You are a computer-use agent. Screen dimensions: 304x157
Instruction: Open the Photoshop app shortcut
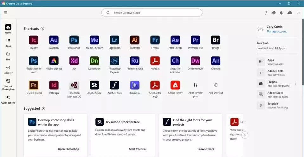74,40
